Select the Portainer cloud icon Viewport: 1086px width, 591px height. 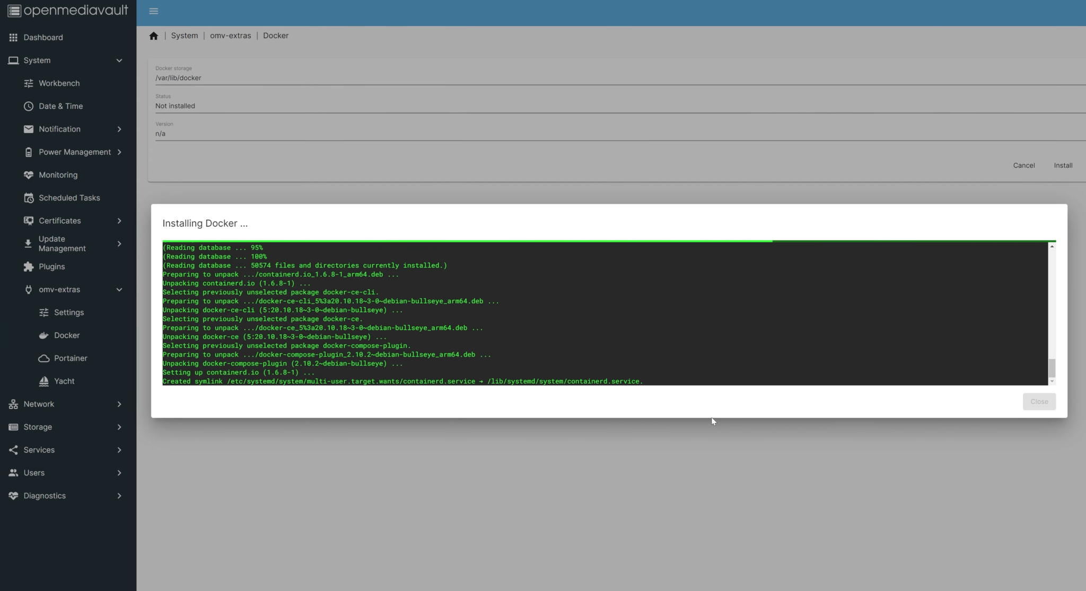(x=45, y=358)
